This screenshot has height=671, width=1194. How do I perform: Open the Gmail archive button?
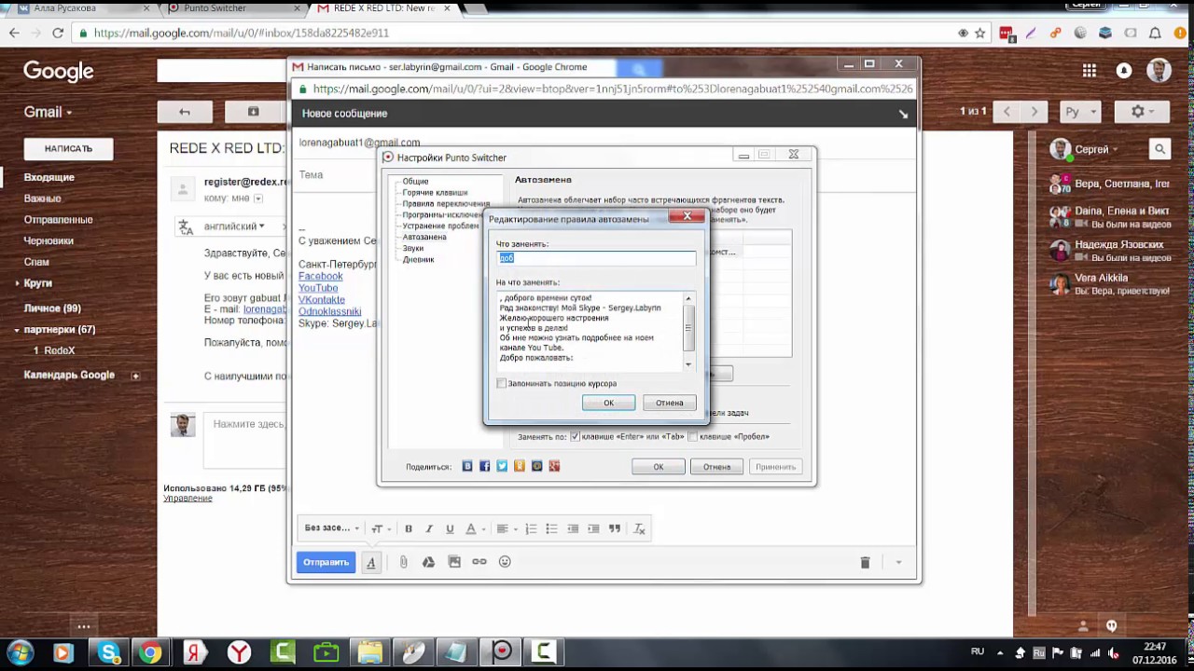(253, 112)
